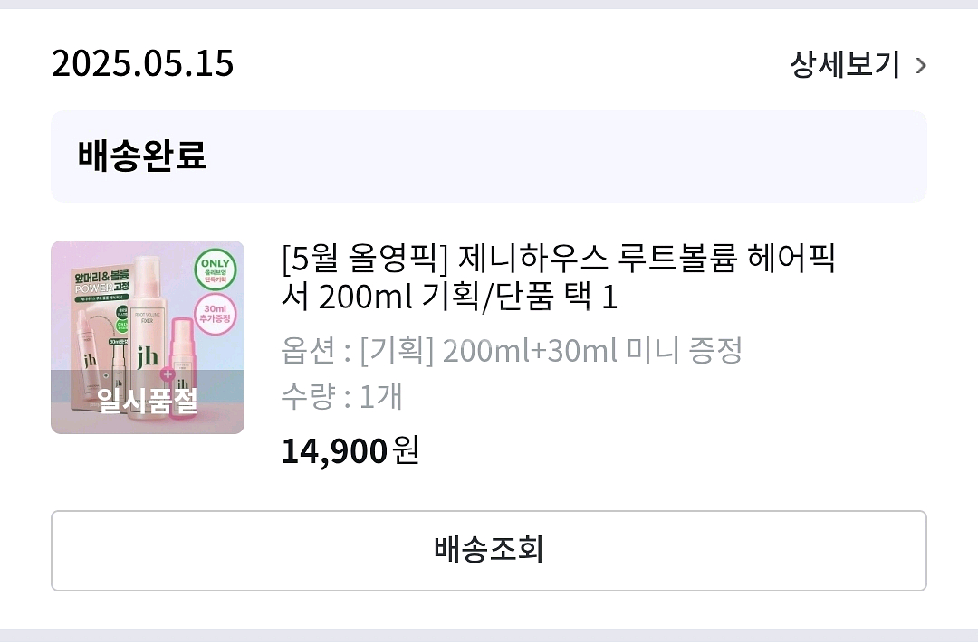Click the 배송조회 delivery tracking button

(489, 550)
